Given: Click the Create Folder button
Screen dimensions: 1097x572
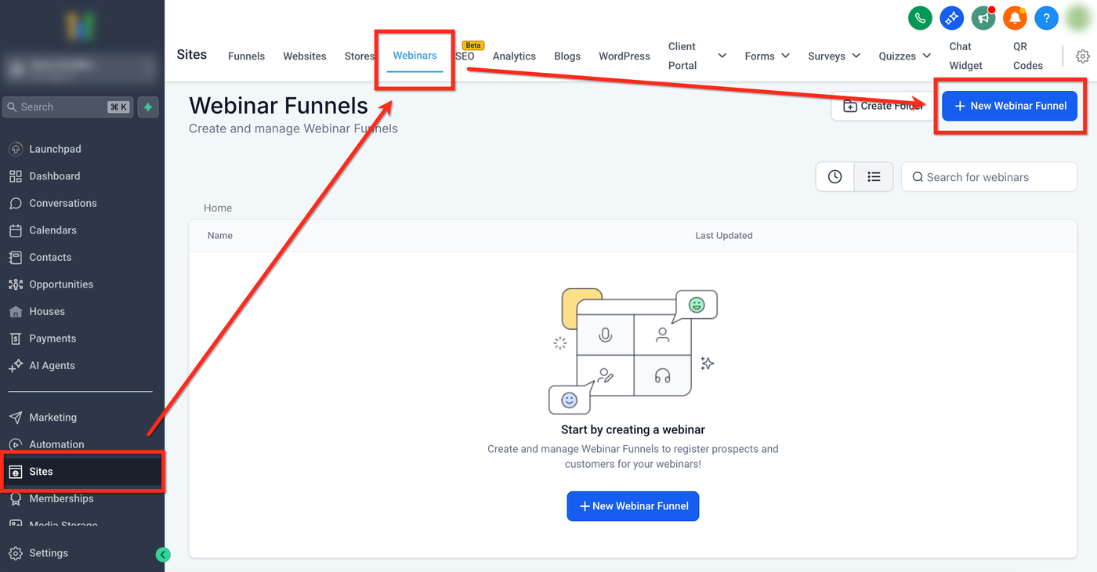Looking at the screenshot, I should pyautogui.click(x=882, y=106).
